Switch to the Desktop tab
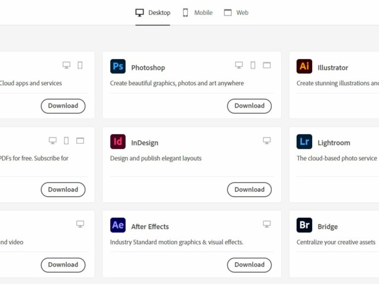Image resolution: width=379 pixels, height=284 pixels. (x=153, y=12)
